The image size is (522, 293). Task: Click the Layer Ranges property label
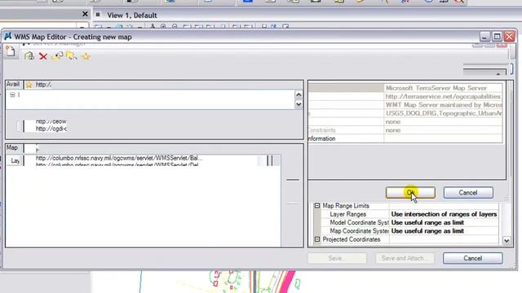click(348, 214)
